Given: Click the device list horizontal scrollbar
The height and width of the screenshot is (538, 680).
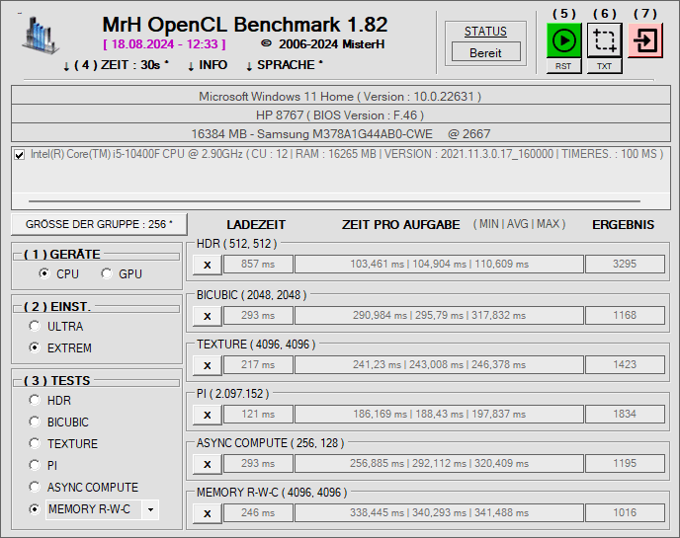Looking at the screenshot, I should coord(334,201).
